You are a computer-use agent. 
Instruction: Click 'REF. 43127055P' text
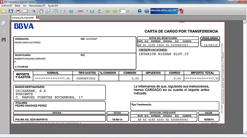click(89, 39)
